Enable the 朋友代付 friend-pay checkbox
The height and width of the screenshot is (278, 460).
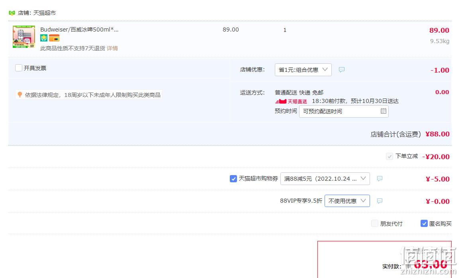tap(375, 224)
